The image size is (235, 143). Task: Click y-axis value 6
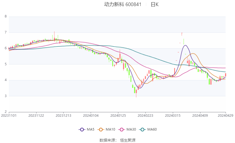6,48
